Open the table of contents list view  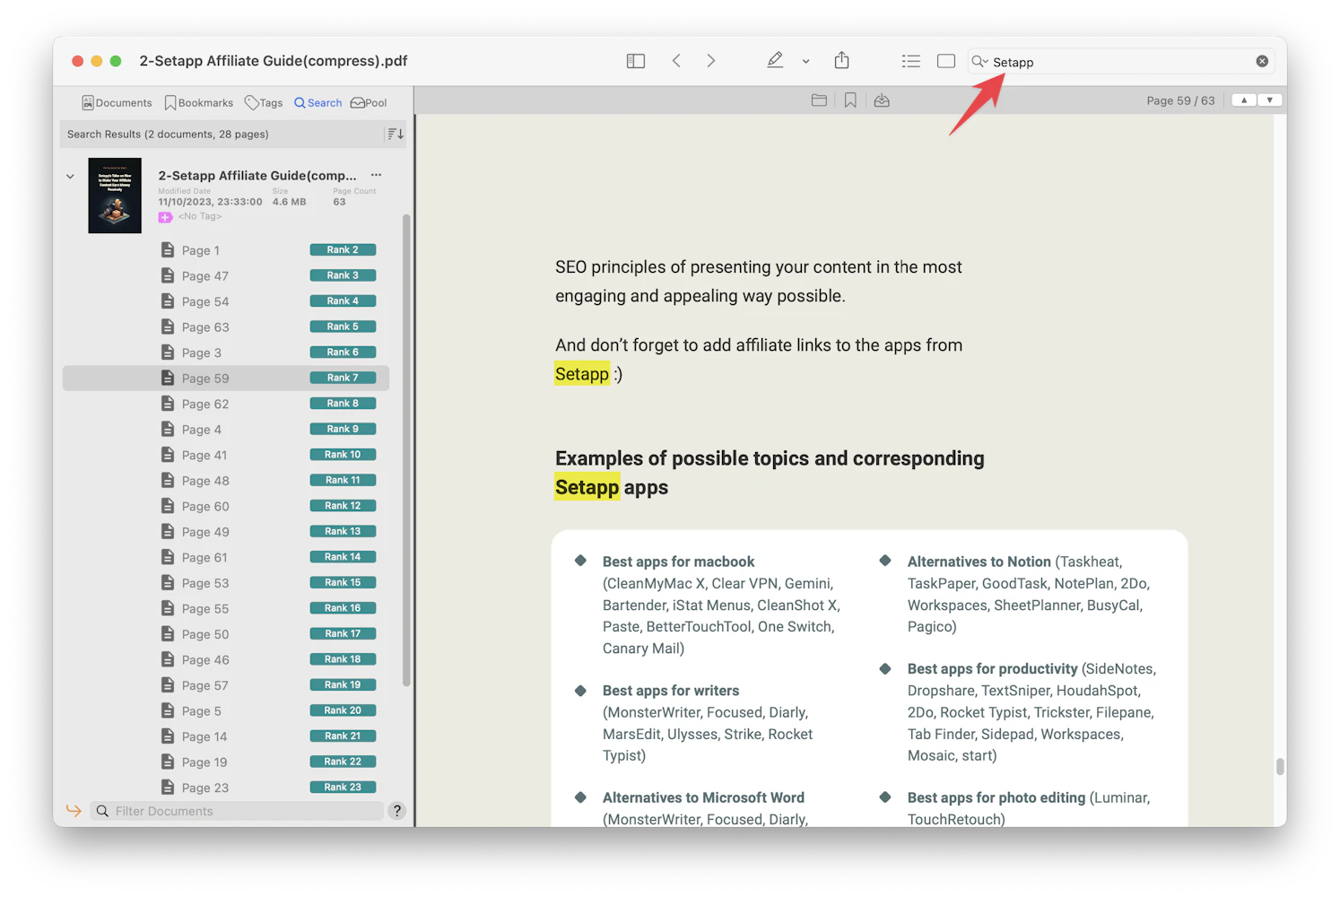(x=910, y=60)
